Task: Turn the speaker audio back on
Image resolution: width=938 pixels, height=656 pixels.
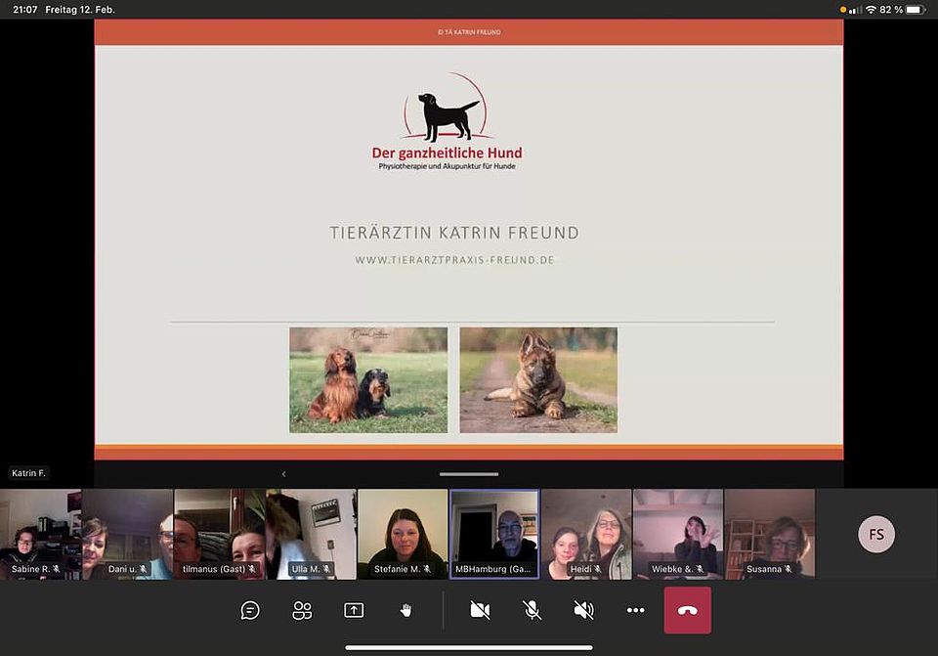Action: tap(584, 610)
